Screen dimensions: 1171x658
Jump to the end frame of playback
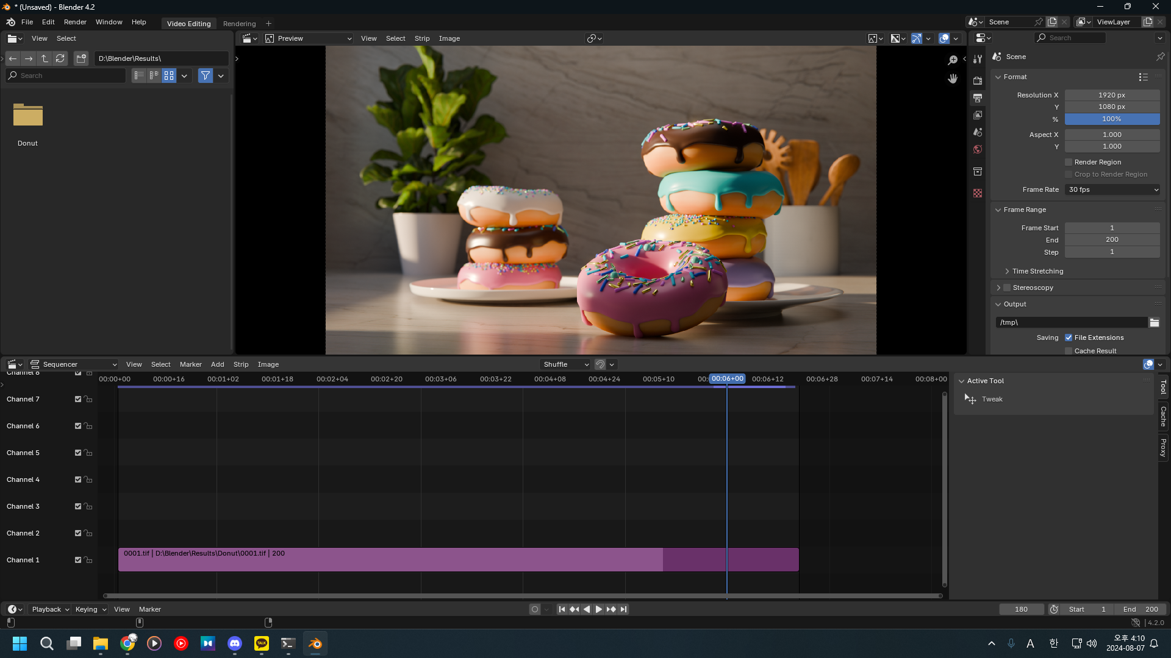pos(623,609)
